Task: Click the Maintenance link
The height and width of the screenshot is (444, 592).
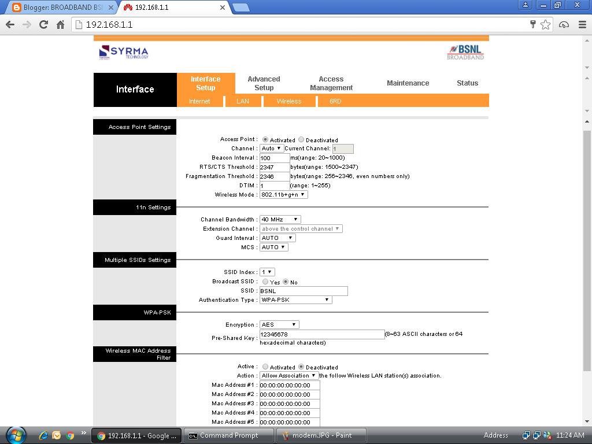Action: (408, 83)
